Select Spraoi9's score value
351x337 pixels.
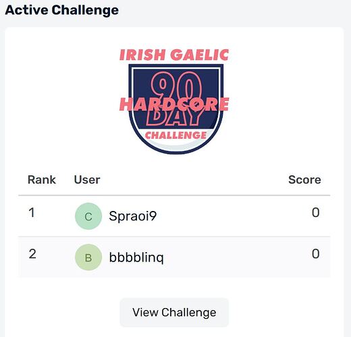click(316, 212)
